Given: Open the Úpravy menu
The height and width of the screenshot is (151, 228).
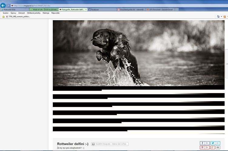Looking at the screenshot, I should tap(13, 13).
